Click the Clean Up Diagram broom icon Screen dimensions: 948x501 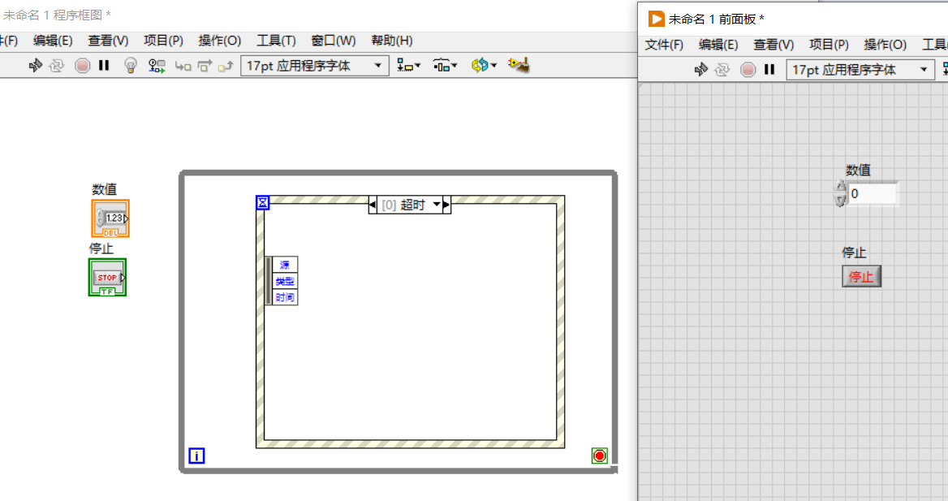pyautogui.click(x=519, y=66)
